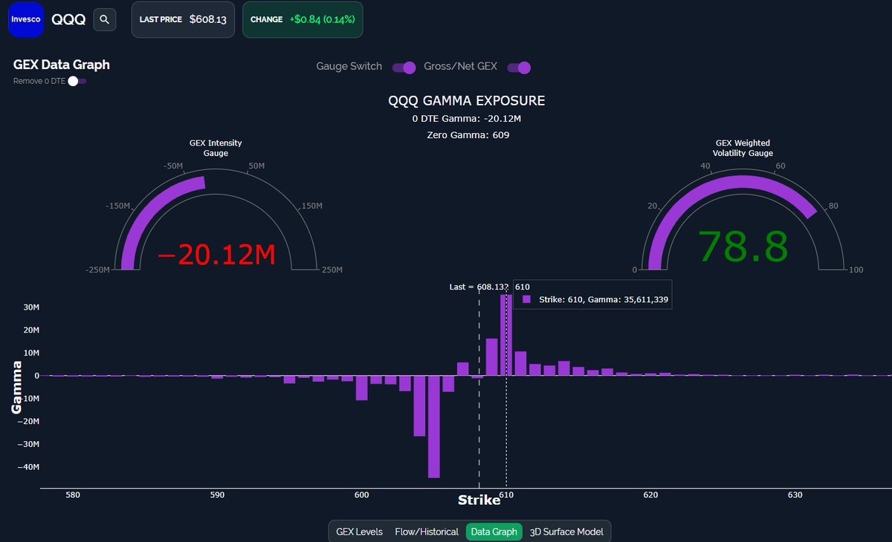Toggle the Gauge Switch
The image size is (892, 542).
click(x=403, y=67)
